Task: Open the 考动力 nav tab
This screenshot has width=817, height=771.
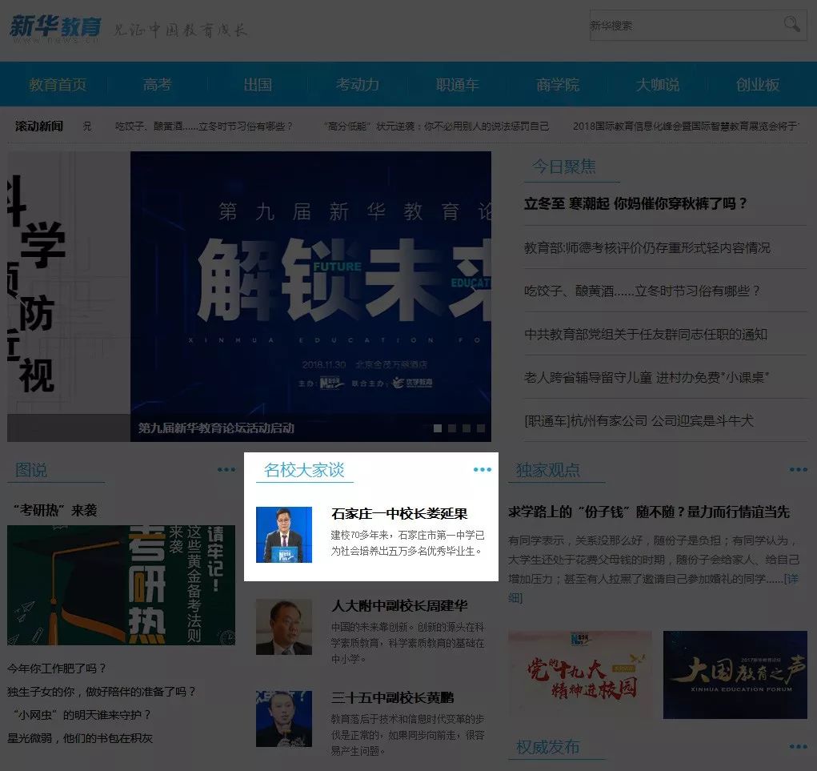Action: point(358,84)
